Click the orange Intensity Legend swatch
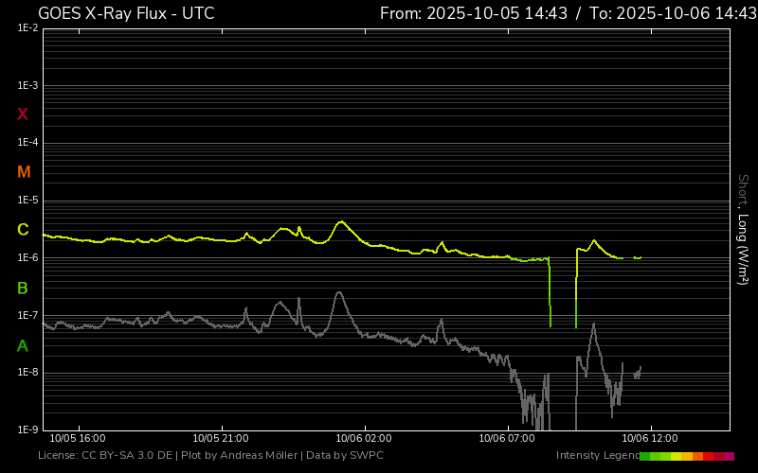758x473 pixels. (x=697, y=456)
